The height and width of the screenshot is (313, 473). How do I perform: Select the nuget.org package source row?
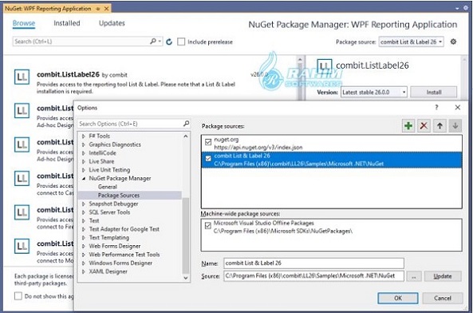[x=332, y=144]
